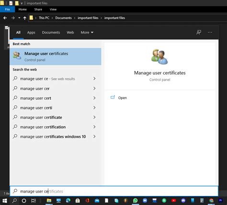Open Customize Quick Access Toolbar dropdown
This screenshot has width=227, height=205.
[22, 3]
